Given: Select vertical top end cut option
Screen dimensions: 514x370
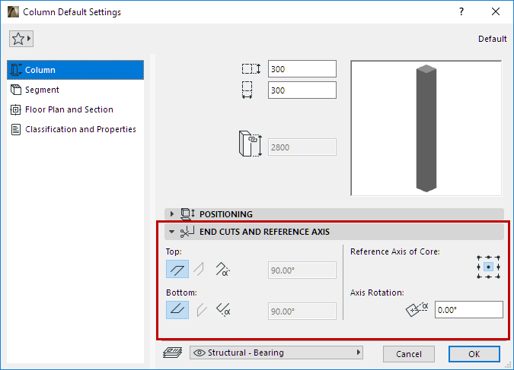Looking at the screenshot, I should click(198, 270).
